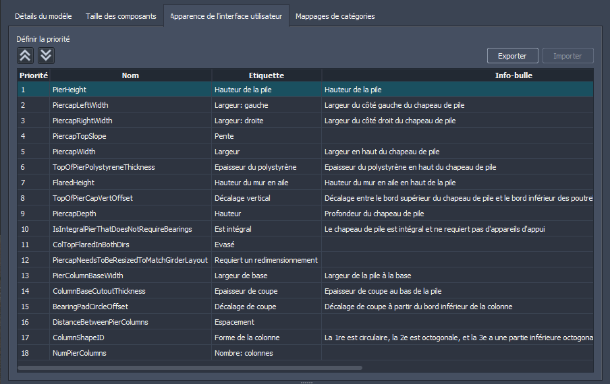Click the label cell "Décalage de coupe"
The width and height of the screenshot is (610, 384).
(x=267, y=307)
